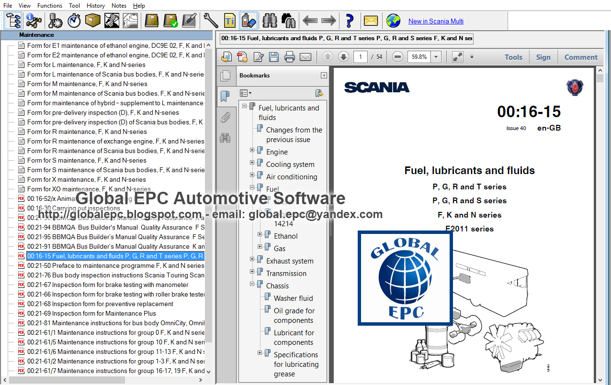This screenshot has height=385, width=611.
Task: Expand the Ethanol bookmark
Action: coord(260,234)
